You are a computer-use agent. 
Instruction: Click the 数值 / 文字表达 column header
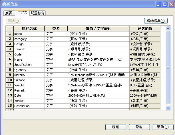click(x=98, y=29)
